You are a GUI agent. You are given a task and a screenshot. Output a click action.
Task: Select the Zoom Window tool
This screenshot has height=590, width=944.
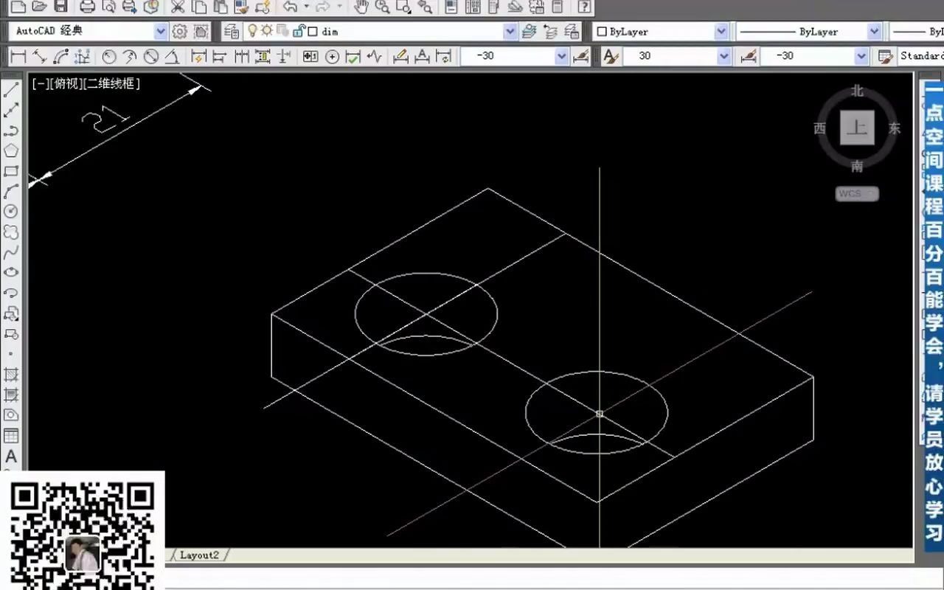(x=403, y=7)
